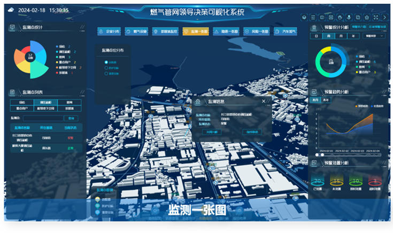Select the 已处置 ring icon showing 20

coord(318,182)
